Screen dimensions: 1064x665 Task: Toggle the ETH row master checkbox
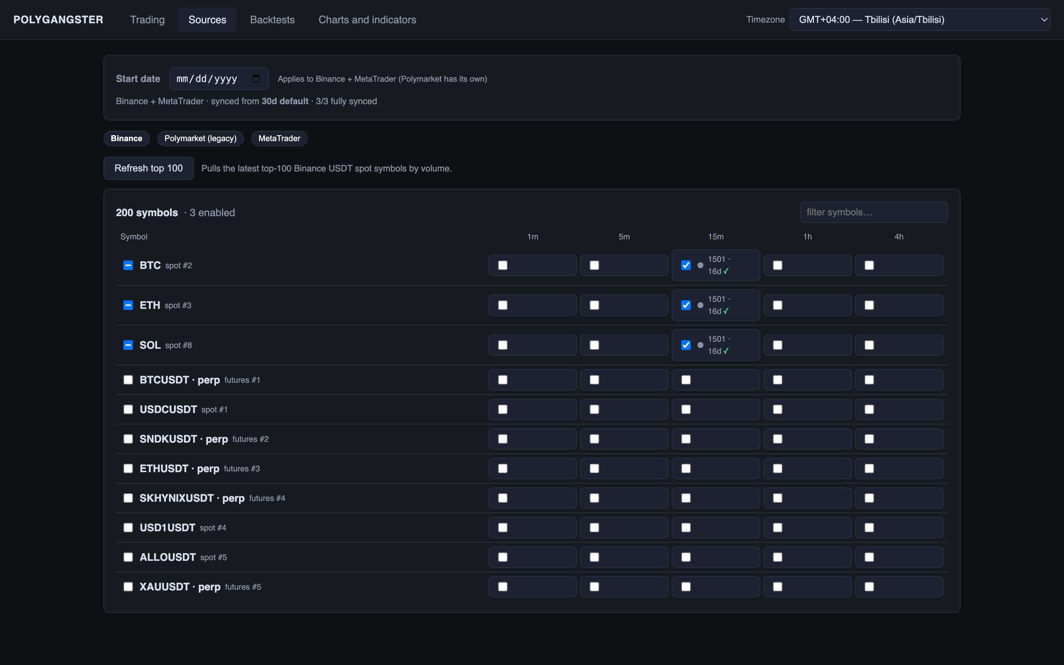128,305
